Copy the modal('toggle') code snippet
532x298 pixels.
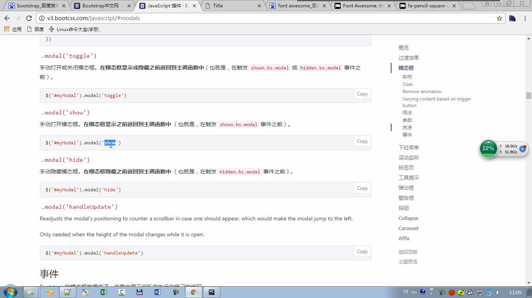pyautogui.click(x=362, y=94)
